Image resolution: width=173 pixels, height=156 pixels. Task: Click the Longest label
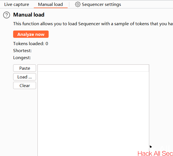[x=22, y=58]
